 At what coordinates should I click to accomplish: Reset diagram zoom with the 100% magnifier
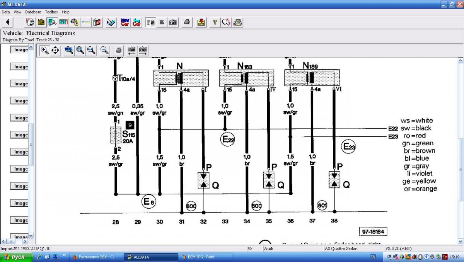69,50
